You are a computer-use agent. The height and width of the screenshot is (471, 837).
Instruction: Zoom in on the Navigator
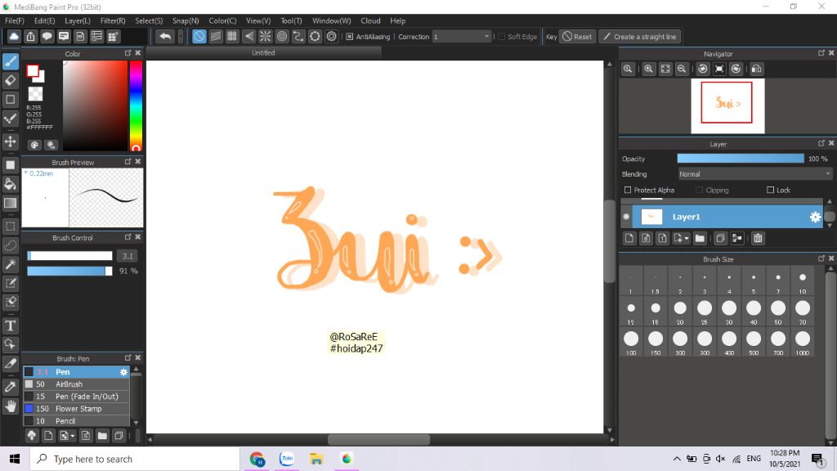click(648, 69)
